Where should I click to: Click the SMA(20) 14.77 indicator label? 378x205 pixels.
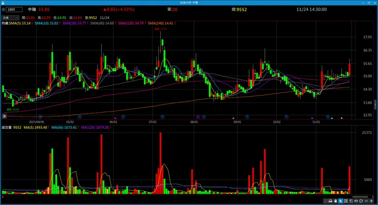coord(75,24)
